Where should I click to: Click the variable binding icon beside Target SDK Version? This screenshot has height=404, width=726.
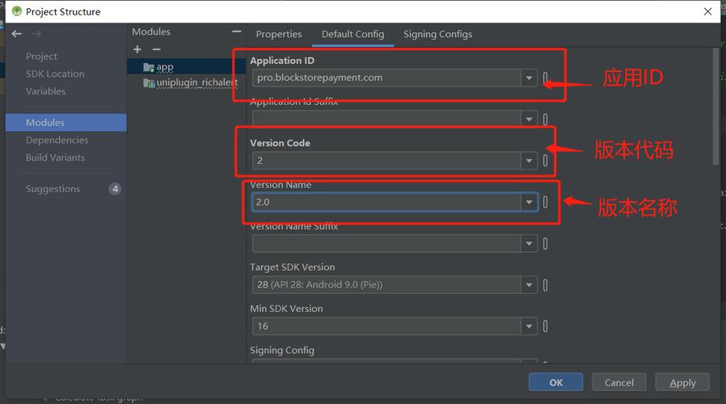tap(546, 284)
